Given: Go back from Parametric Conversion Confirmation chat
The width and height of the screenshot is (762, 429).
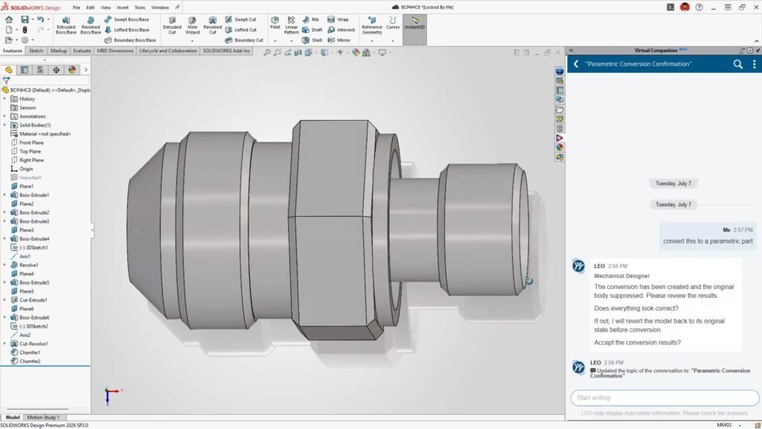Looking at the screenshot, I should pyautogui.click(x=576, y=64).
